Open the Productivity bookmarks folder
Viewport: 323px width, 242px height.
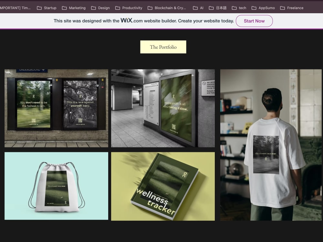(x=129, y=8)
